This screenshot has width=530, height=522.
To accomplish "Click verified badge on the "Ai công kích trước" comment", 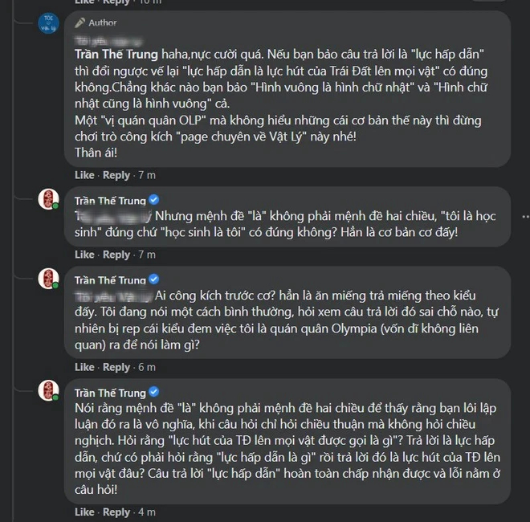I will [x=153, y=279].
